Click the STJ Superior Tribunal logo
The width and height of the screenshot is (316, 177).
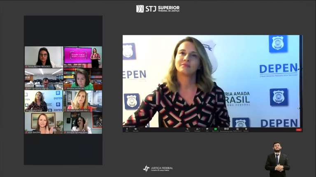pyautogui.click(x=158, y=9)
